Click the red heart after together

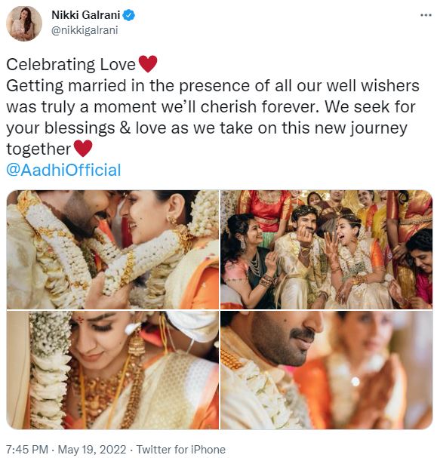83,149
